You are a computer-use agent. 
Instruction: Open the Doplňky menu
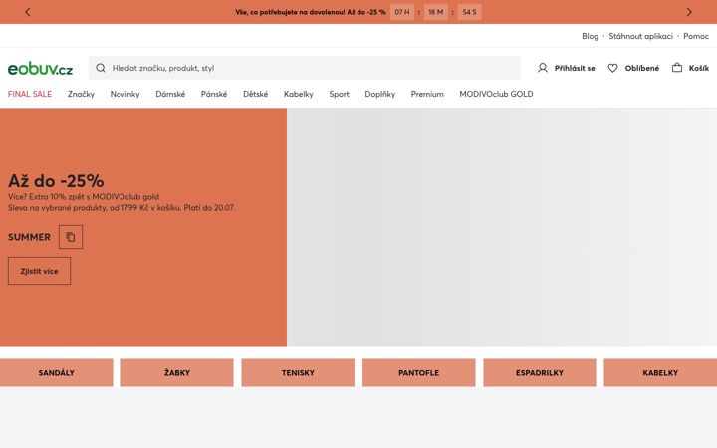(x=380, y=94)
